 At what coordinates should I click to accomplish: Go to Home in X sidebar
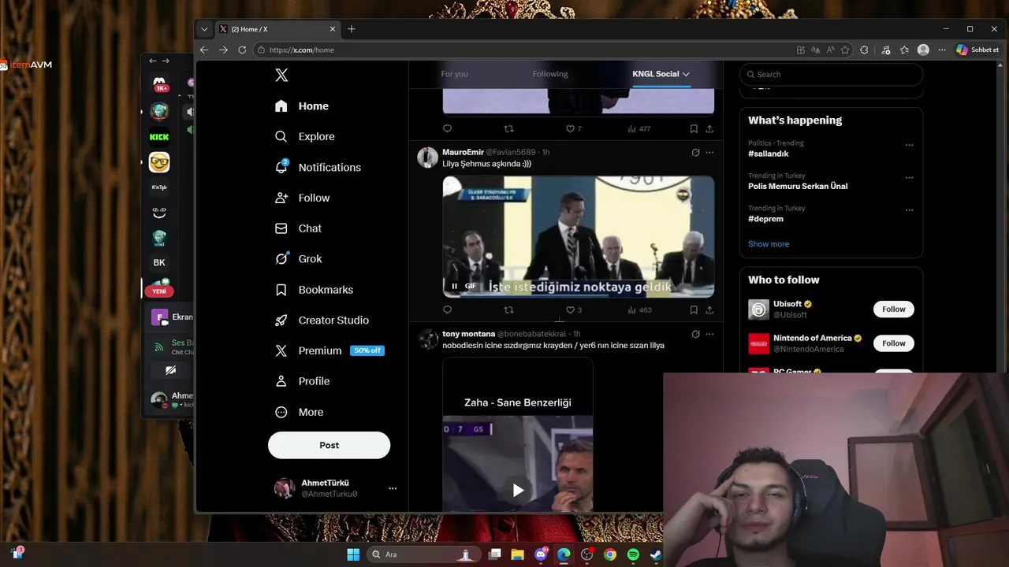click(302, 106)
